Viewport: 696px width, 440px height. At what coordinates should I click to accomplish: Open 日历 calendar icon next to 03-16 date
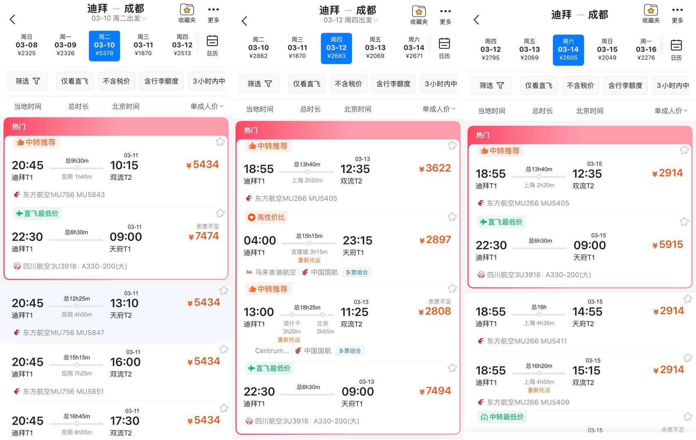[x=676, y=50]
